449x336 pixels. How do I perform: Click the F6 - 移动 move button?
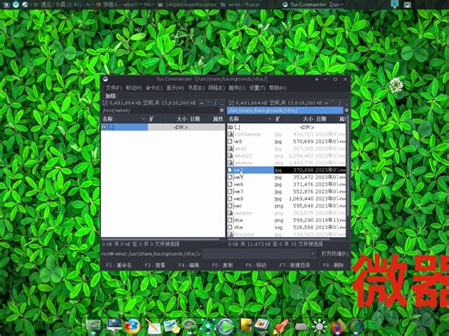[256, 265]
